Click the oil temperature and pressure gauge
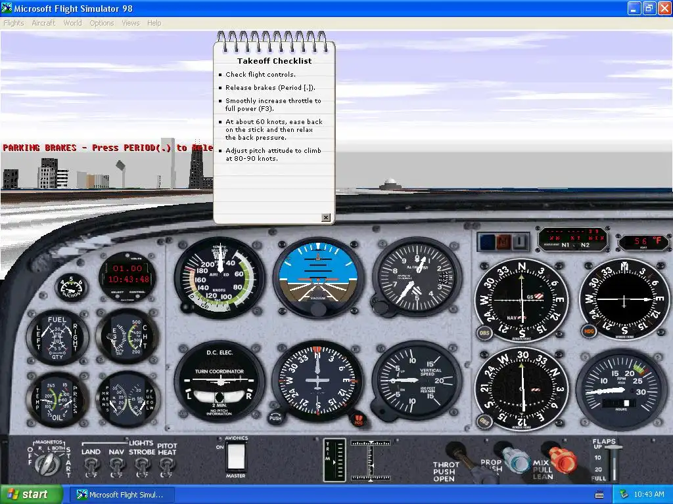 [58, 400]
